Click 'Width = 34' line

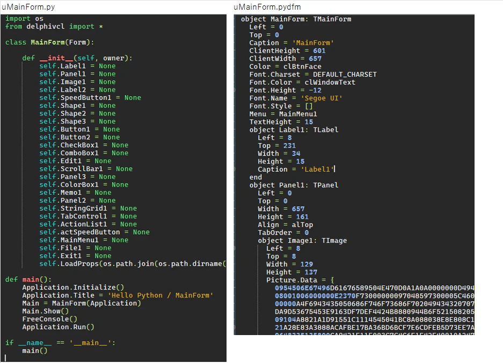pos(279,154)
